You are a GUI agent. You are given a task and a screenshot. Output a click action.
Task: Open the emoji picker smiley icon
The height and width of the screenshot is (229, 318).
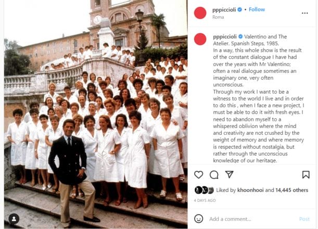point(198,219)
